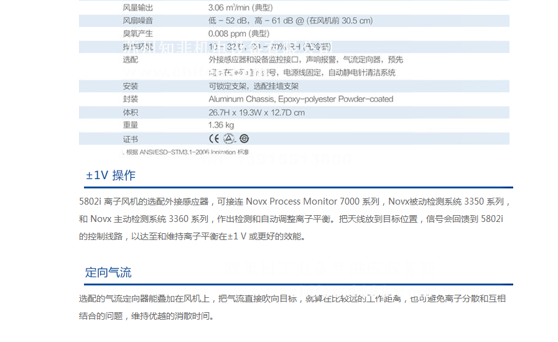Select the ANSI/ESD-STM3.1-2006 Ionization footnote
Image resolution: width=558 pixels, height=342 pixels.
click(186, 152)
